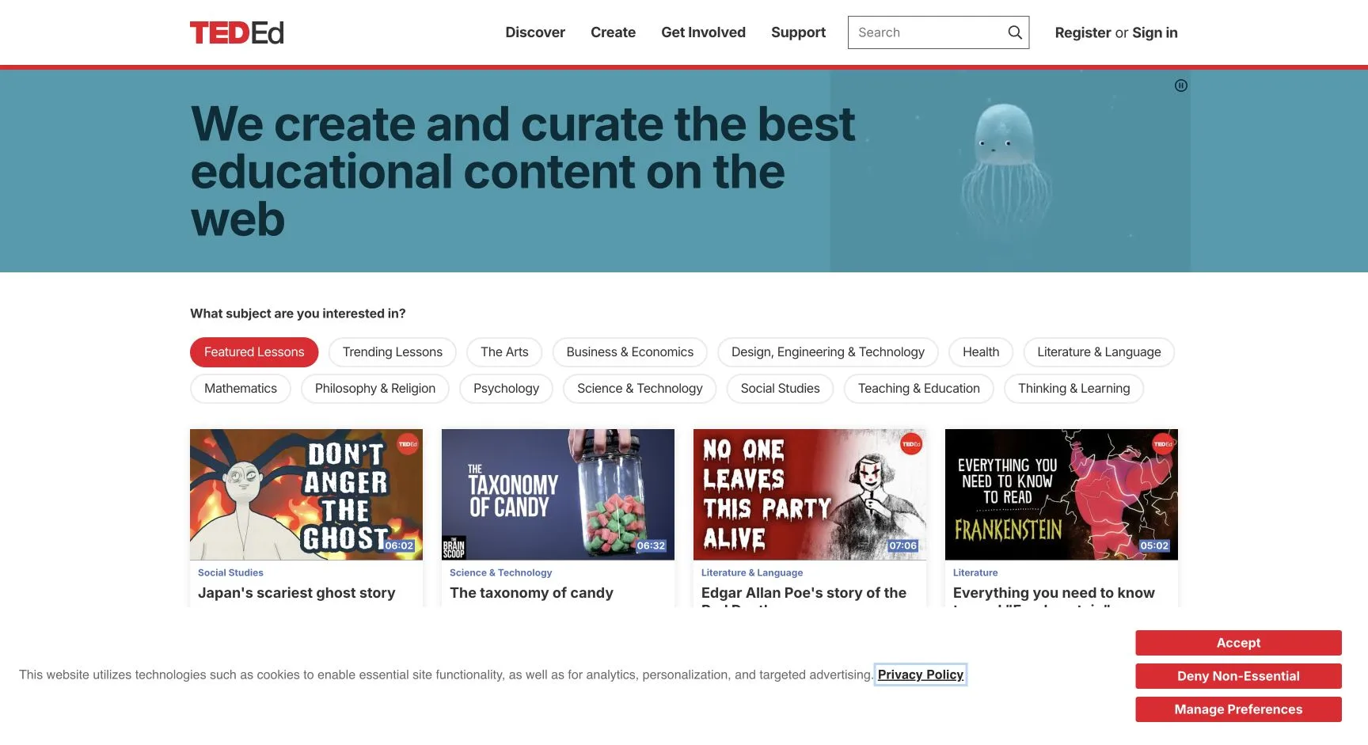Pause the hero banner animation
This screenshot has height=745, width=1368.
tap(1180, 86)
